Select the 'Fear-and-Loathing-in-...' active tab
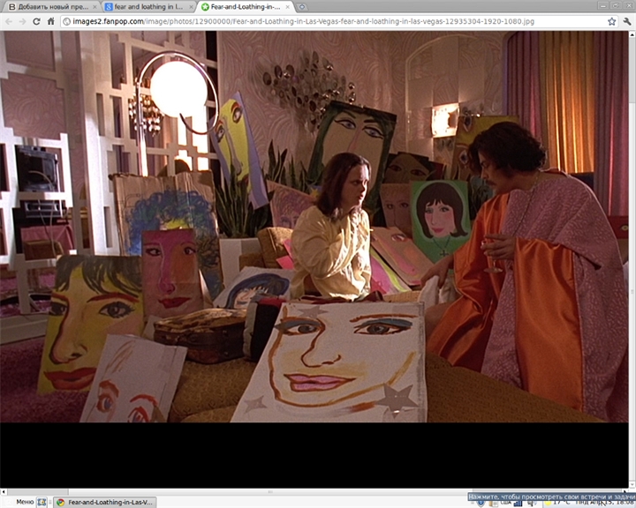 [x=246, y=7]
